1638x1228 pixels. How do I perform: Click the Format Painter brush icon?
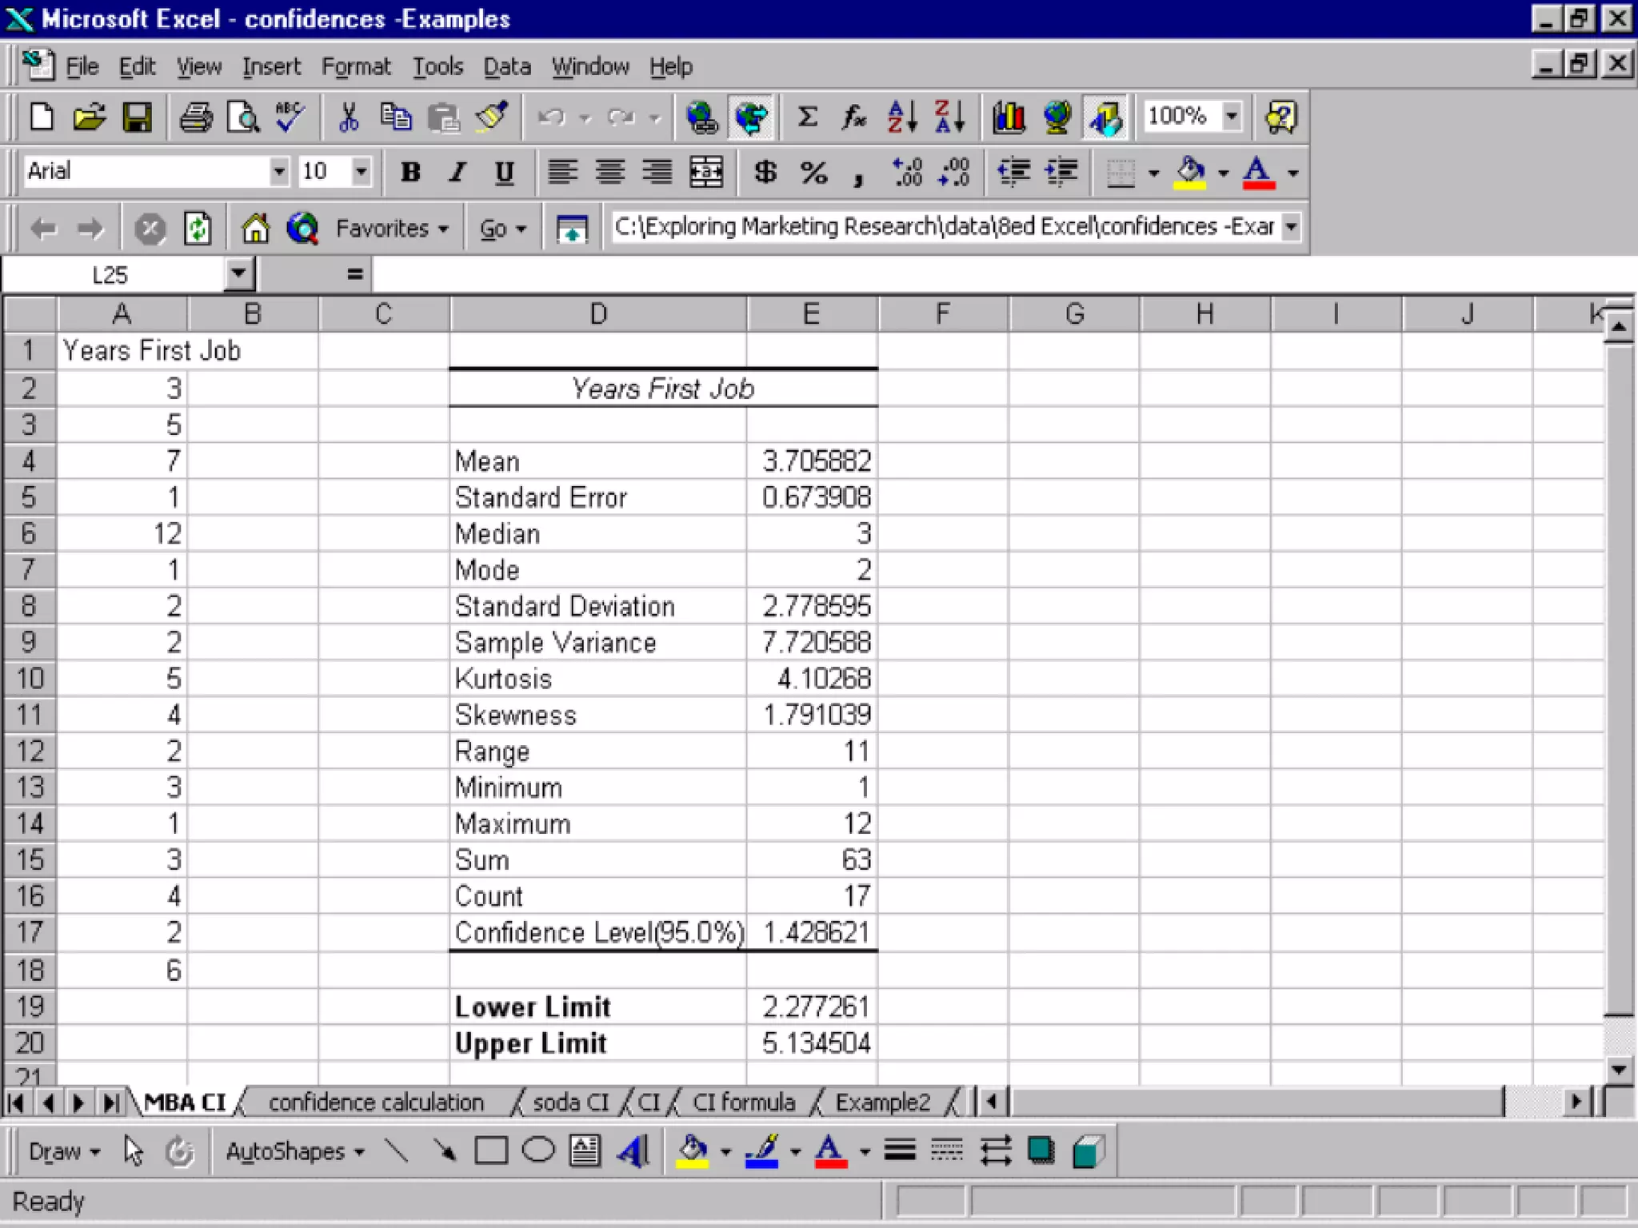491,118
